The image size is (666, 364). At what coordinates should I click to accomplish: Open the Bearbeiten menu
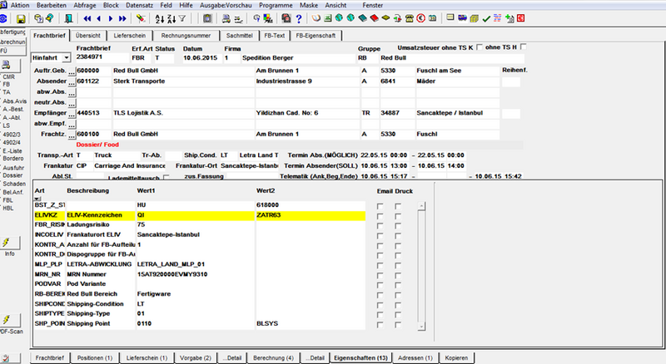52,5
